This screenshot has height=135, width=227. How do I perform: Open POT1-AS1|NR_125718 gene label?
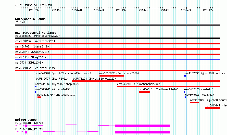tap(29, 123)
